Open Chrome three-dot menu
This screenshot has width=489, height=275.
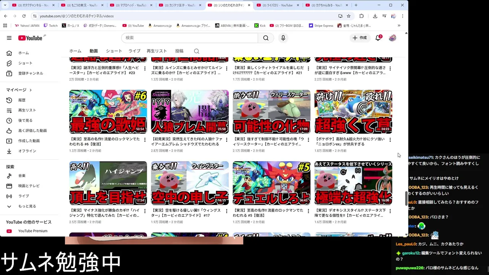(403, 16)
